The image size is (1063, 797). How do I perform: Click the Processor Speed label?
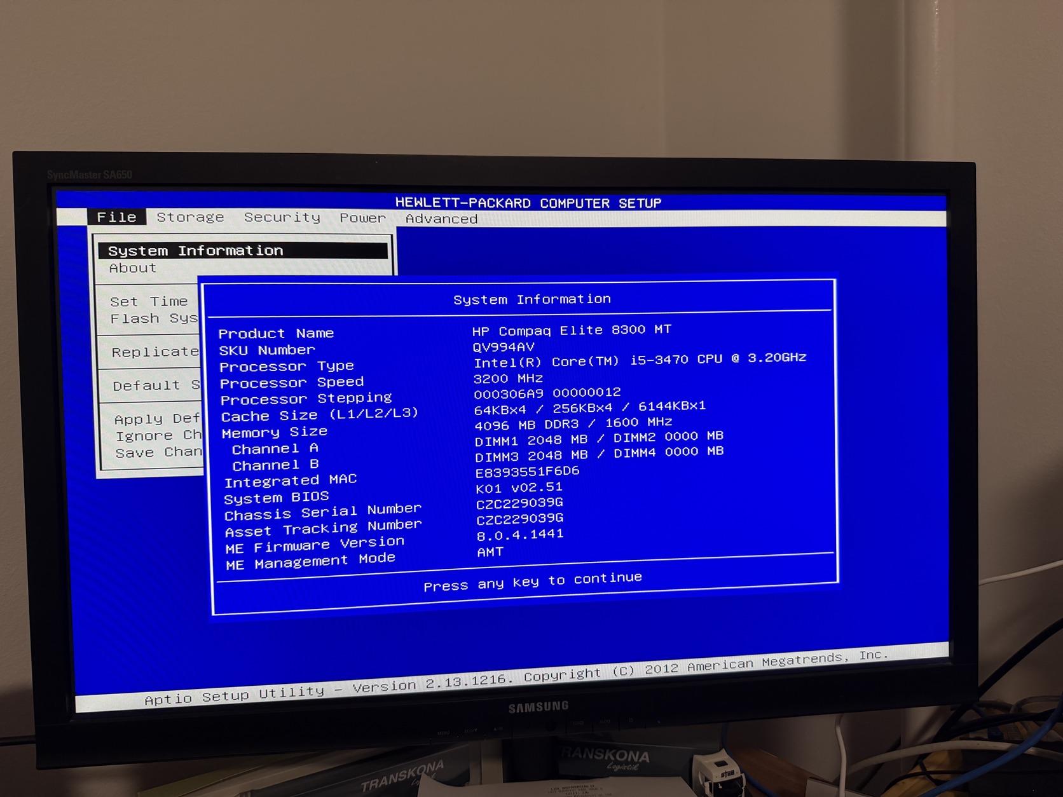[292, 383]
